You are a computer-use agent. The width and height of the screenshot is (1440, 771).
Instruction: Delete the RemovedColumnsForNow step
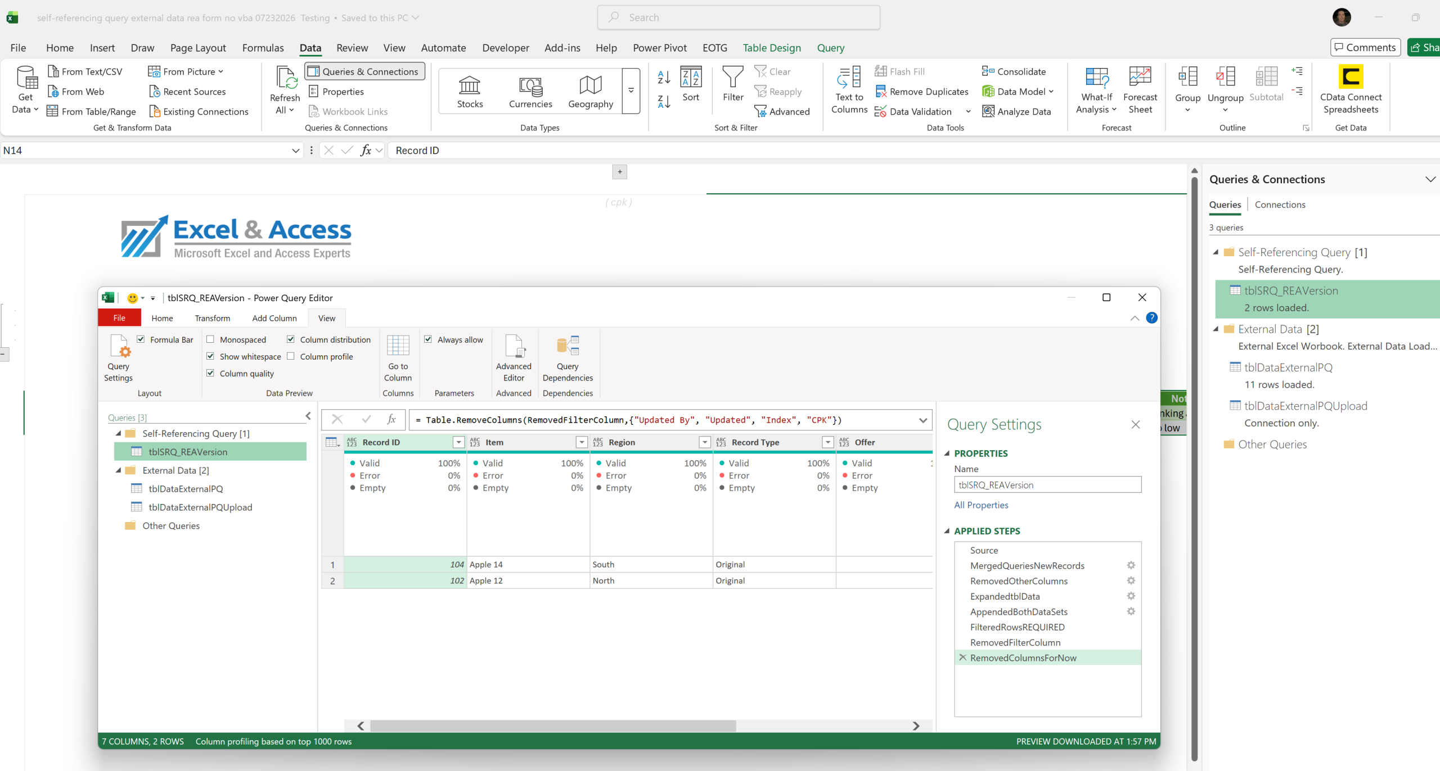click(x=962, y=657)
